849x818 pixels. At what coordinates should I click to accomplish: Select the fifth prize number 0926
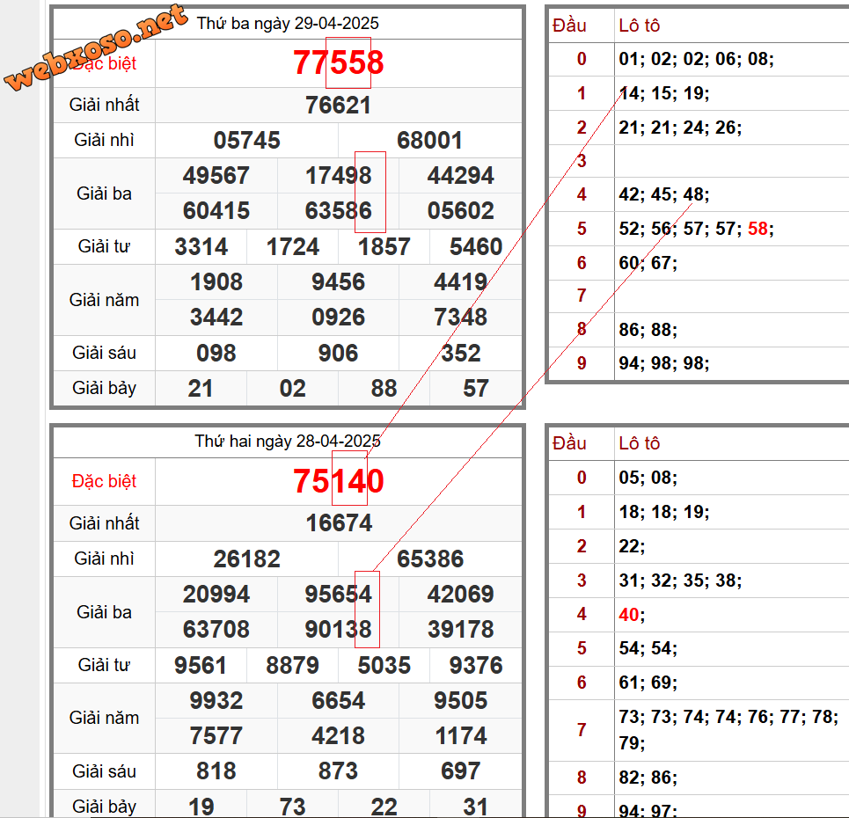(339, 317)
